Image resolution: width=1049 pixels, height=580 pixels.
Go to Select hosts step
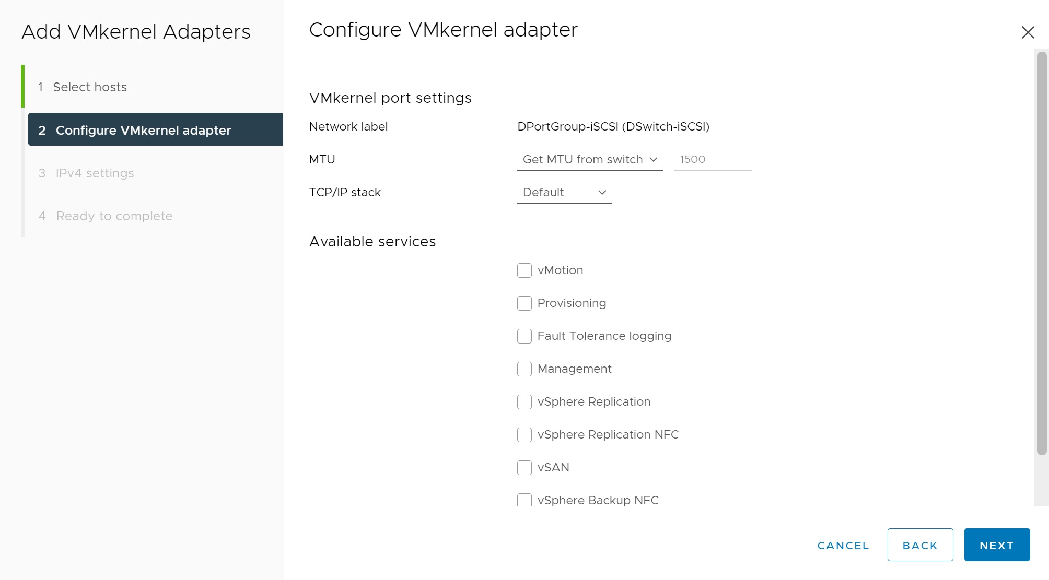click(x=90, y=87)
